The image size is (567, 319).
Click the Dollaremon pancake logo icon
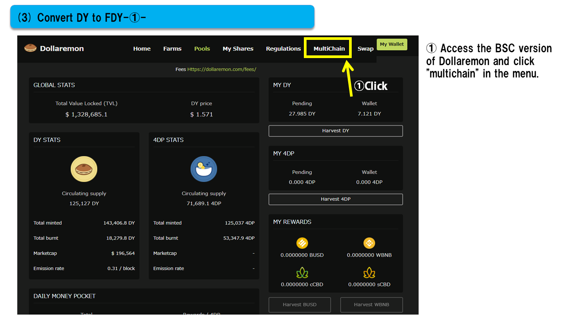[x=30, y=48]
